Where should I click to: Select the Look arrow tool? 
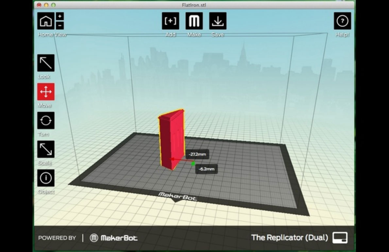[x=46, y=63]
